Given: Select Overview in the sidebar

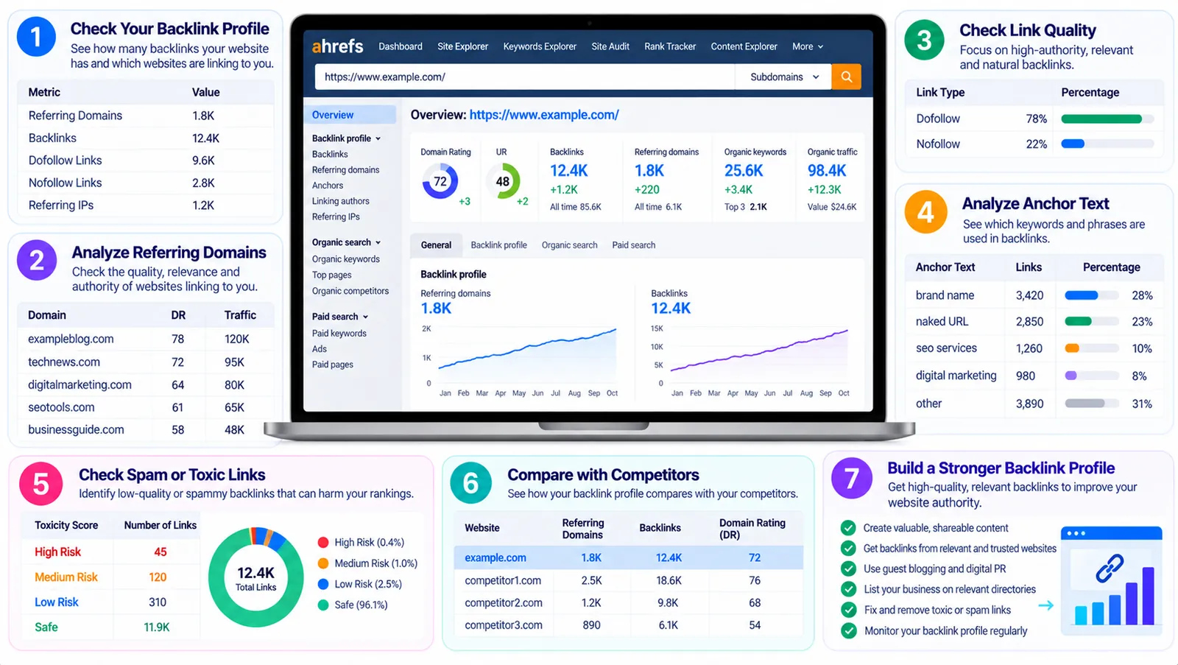Looking at the screenshot, I should click(x=350, y=115).
